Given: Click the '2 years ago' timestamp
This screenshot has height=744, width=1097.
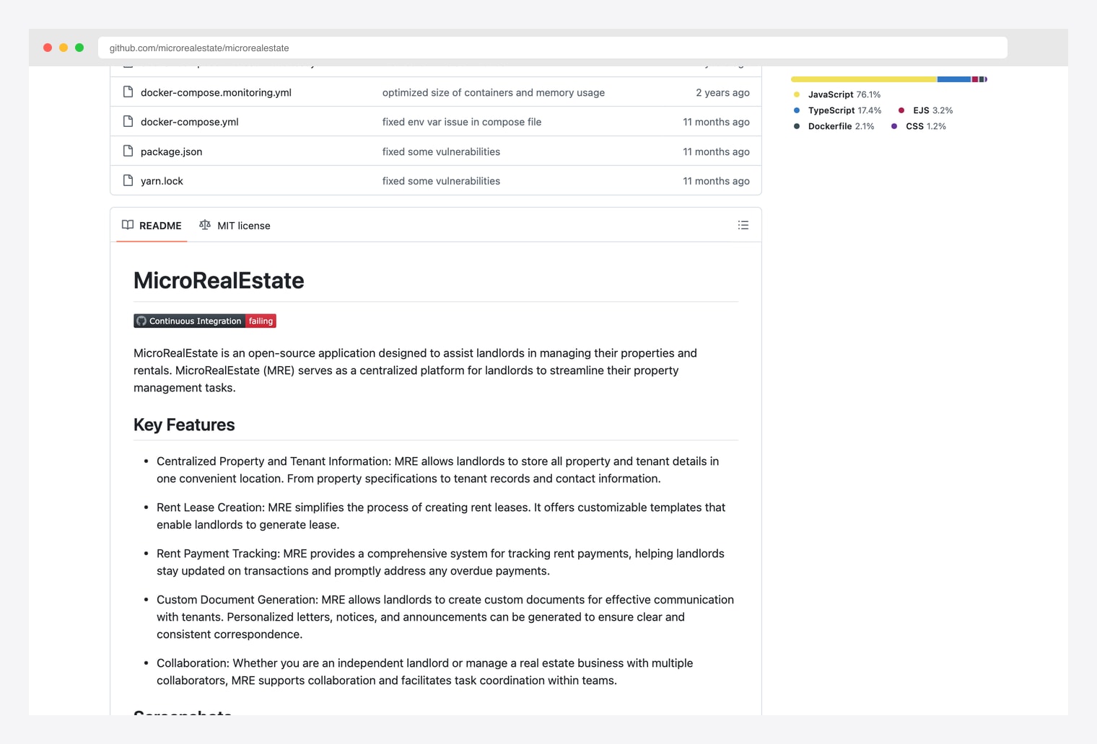Looking at the screenshot, I should click(x=722, y=92).
